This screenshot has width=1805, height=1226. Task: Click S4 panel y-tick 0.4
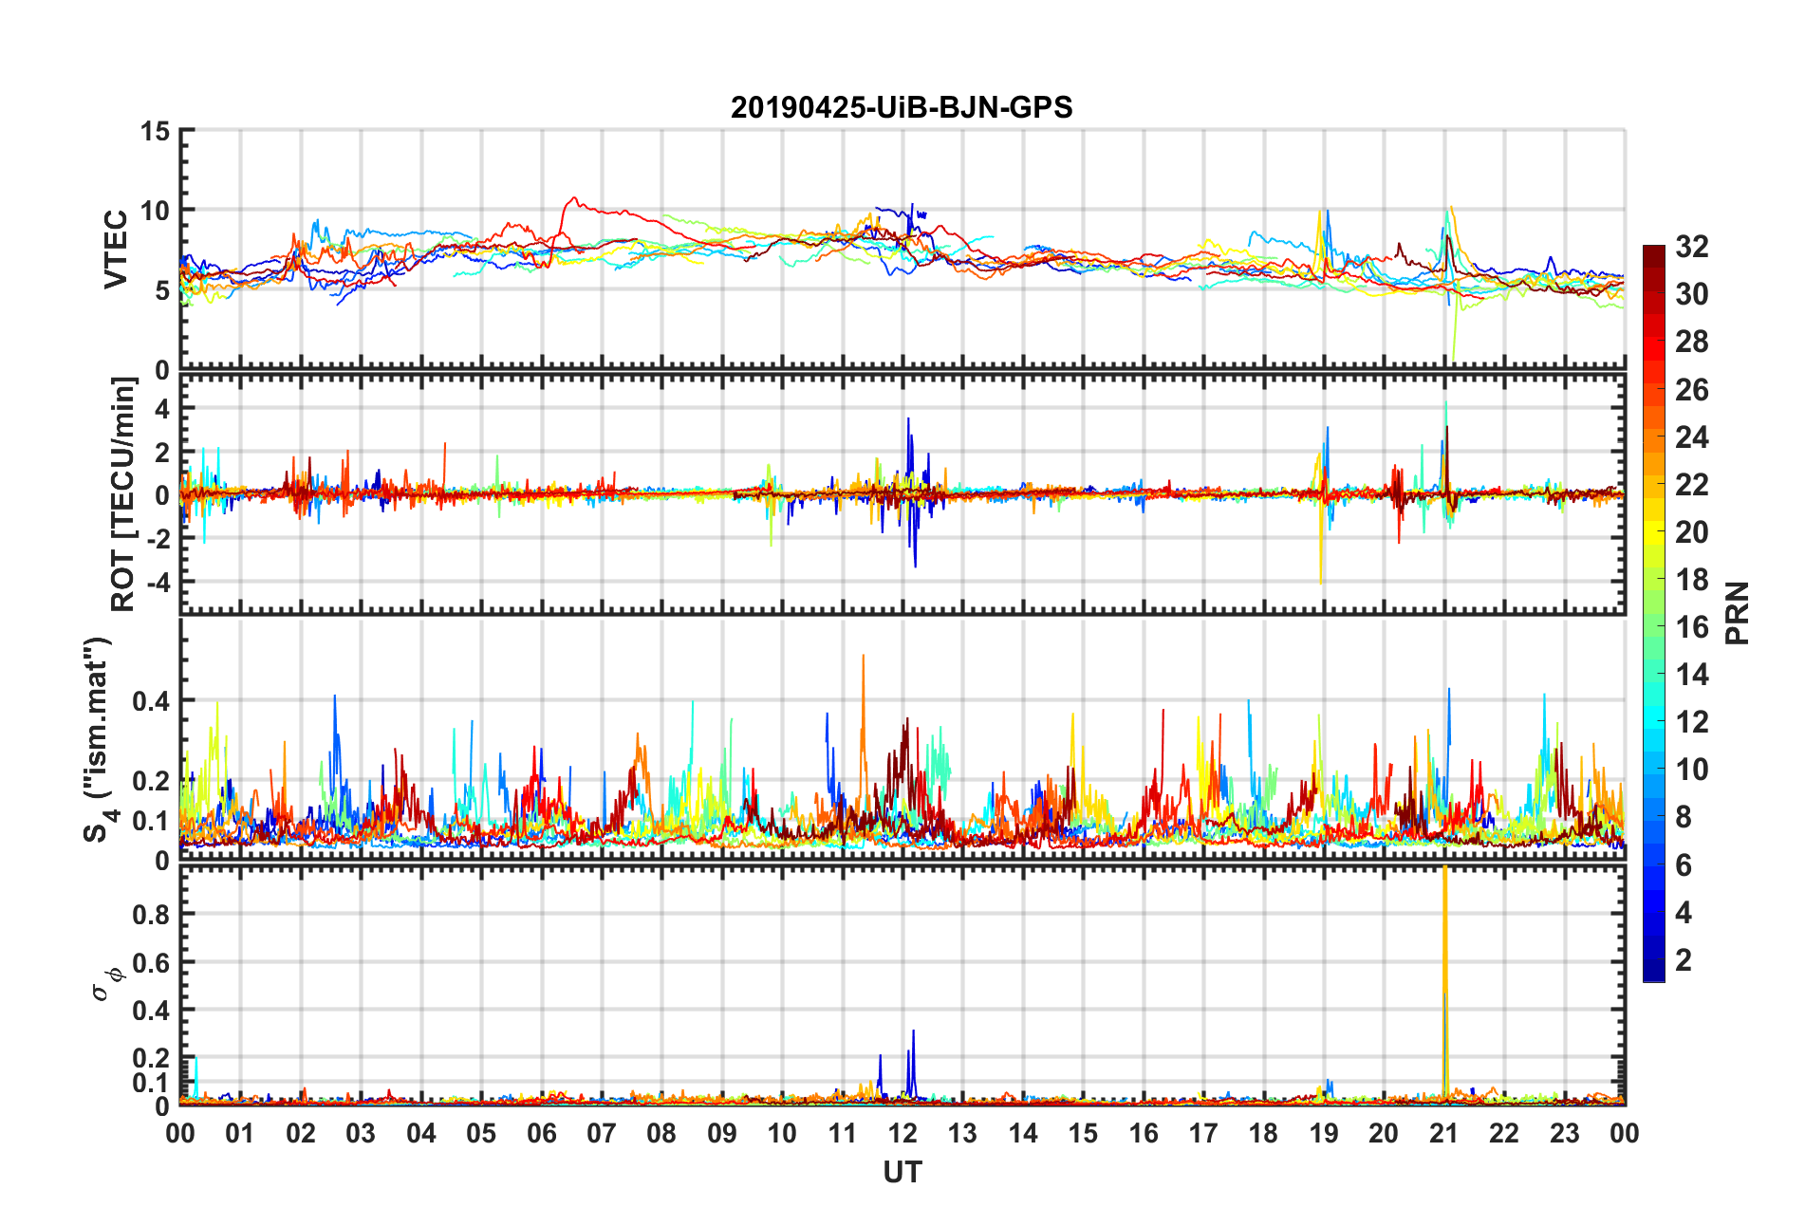click(152, 701)
